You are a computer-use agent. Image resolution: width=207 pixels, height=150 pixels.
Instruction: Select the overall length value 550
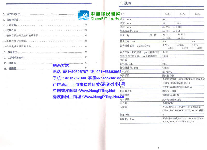point(164,19)
